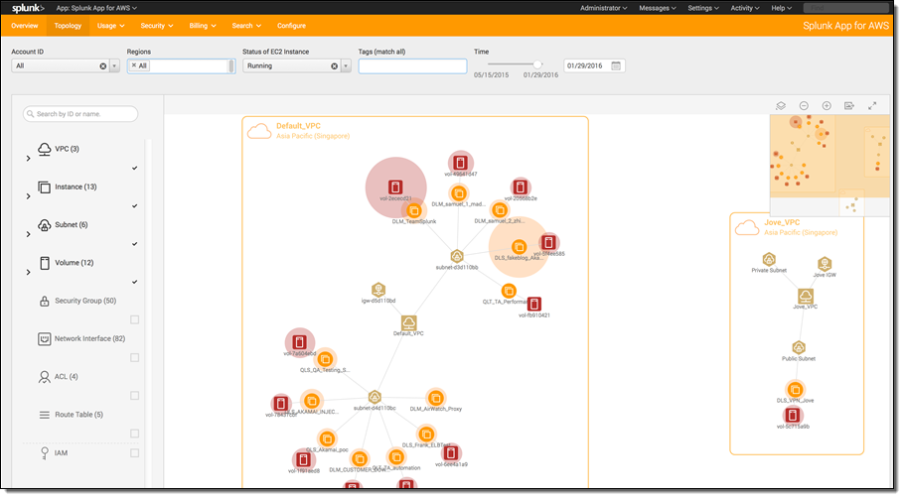Tick the Route Table checkbox
The width and height of the screenshot is (904, 499).
pyautogui.click(x=134, y=434)
